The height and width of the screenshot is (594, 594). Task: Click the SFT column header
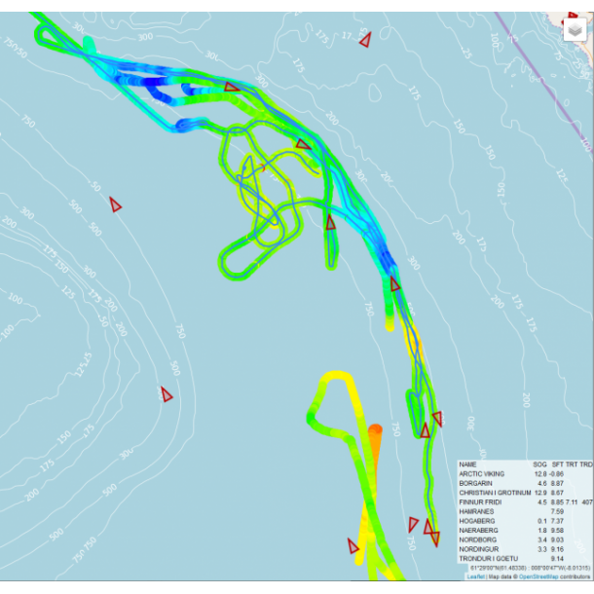(x=557, y=464)
